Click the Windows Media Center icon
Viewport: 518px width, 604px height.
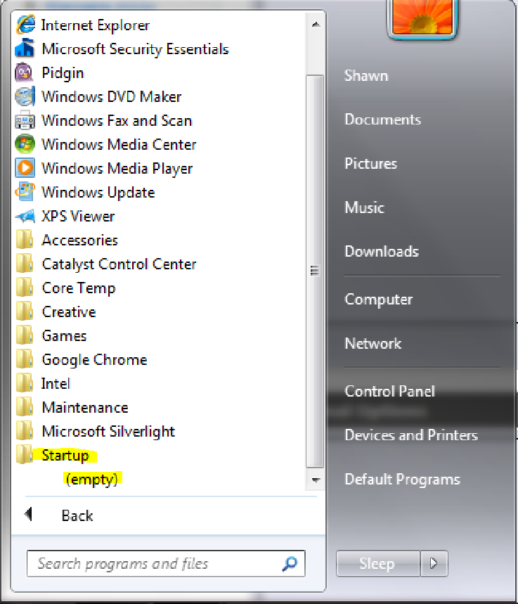click(x=25, y=144)
